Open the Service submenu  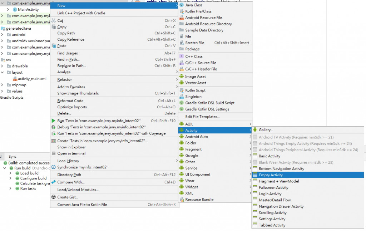pyautogui.click(x=216, y=168)
